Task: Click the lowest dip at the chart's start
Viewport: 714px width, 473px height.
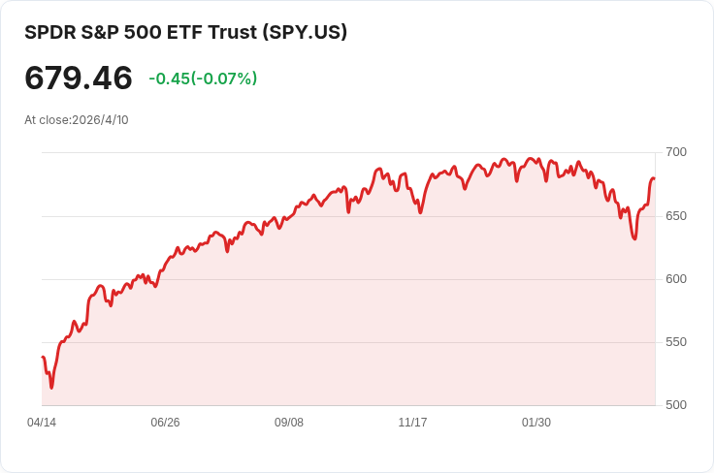Action: point(51,388)
